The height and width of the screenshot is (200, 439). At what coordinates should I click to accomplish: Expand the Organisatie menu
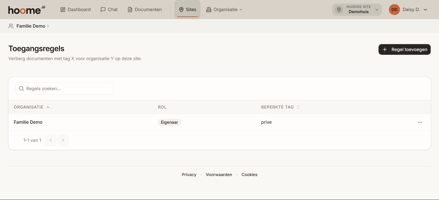[x=224, y=9]
